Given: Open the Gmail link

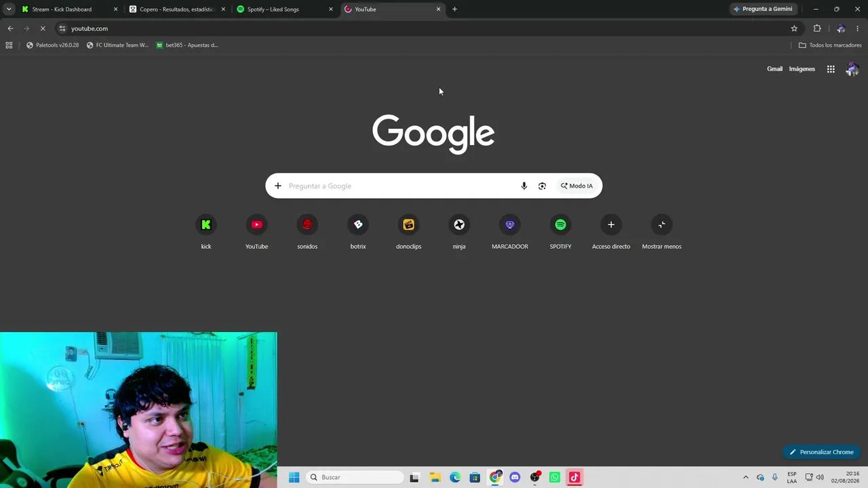Looking at the screenshot, I should (x=774, y=69).
